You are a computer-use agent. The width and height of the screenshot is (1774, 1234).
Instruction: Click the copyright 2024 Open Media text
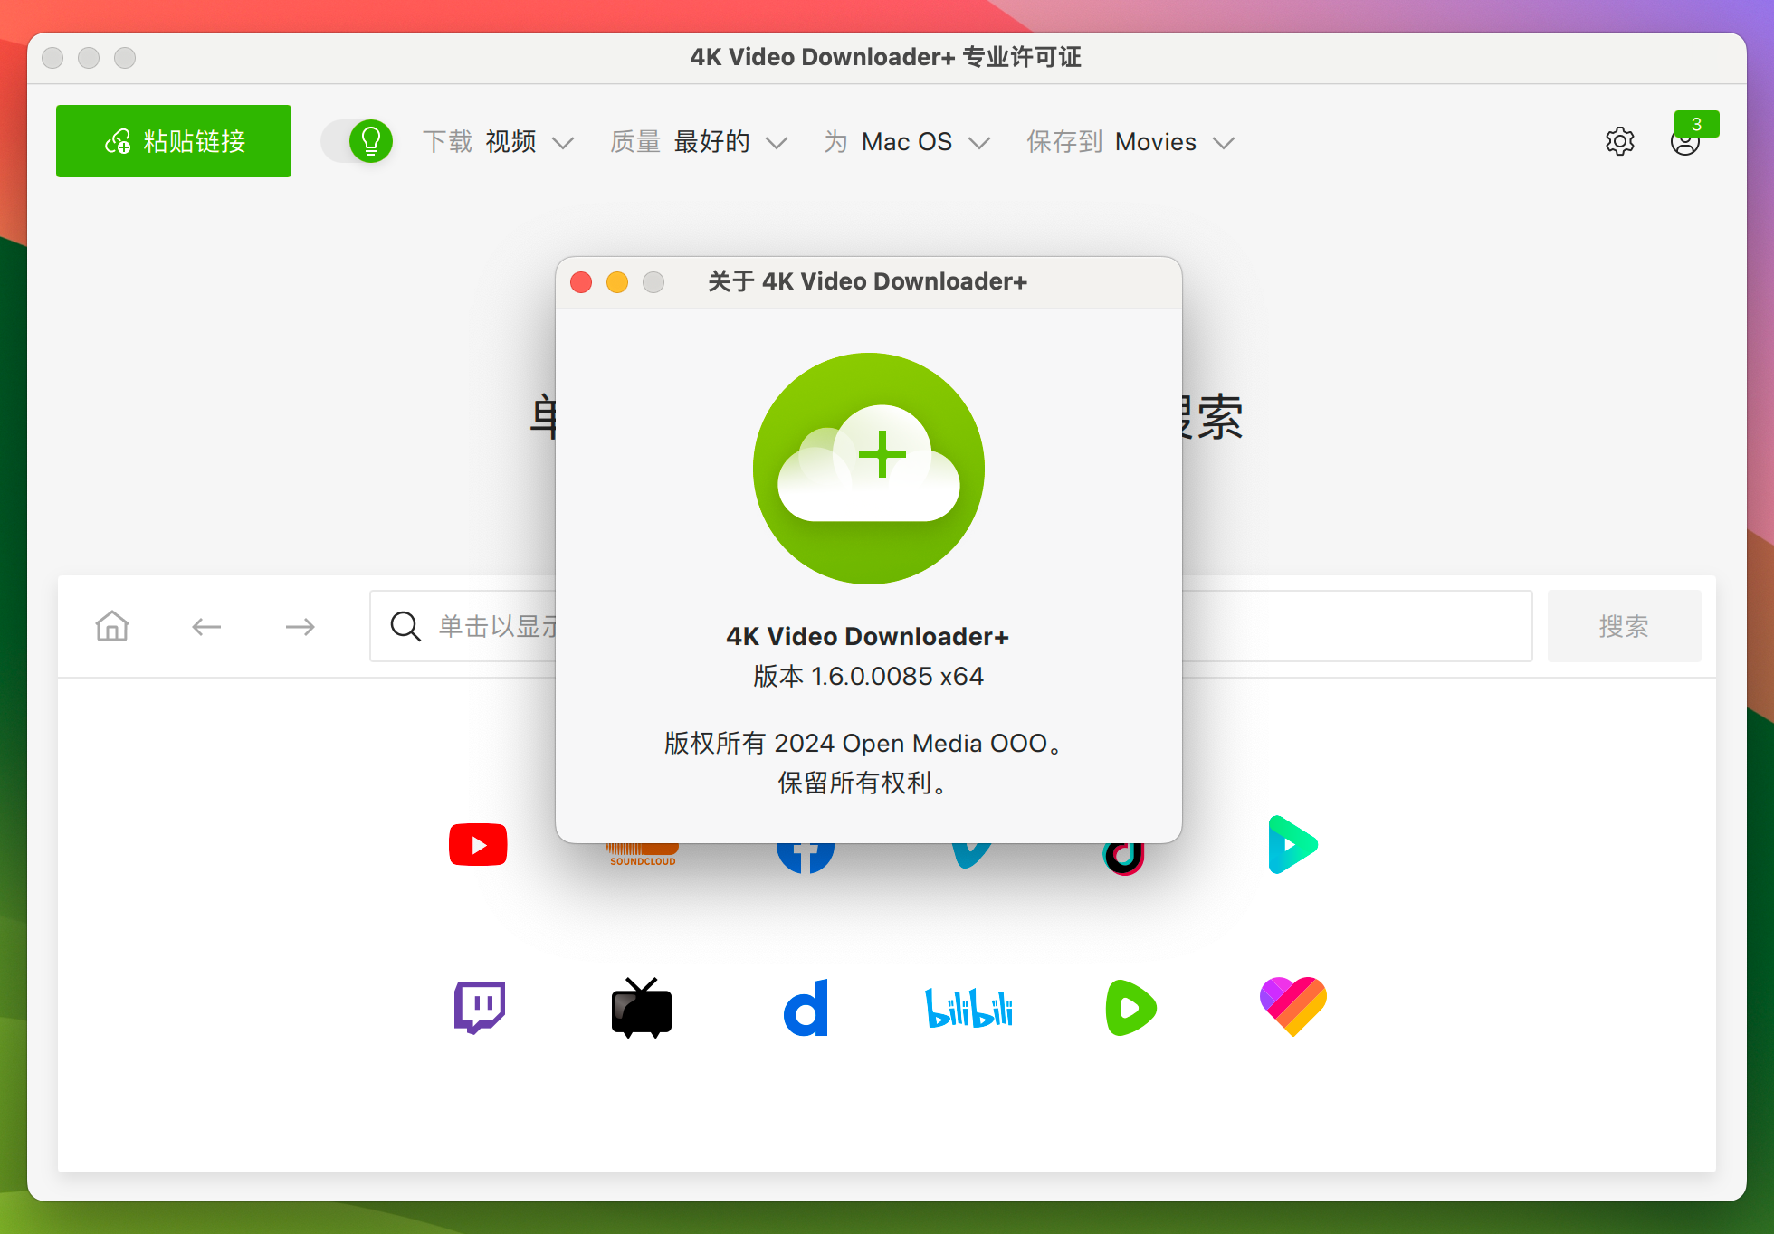(864, 743)
